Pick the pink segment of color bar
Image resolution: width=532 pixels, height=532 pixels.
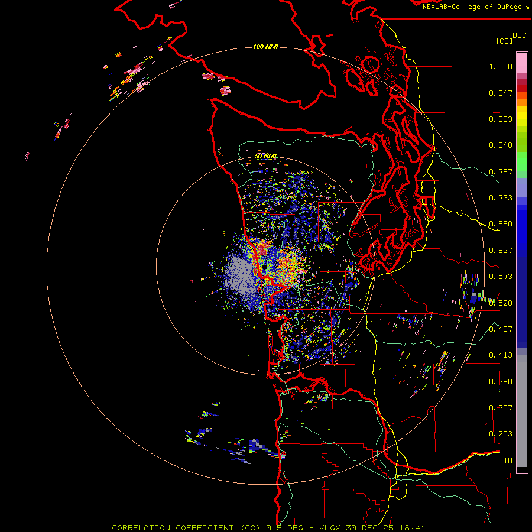point(522,63)
